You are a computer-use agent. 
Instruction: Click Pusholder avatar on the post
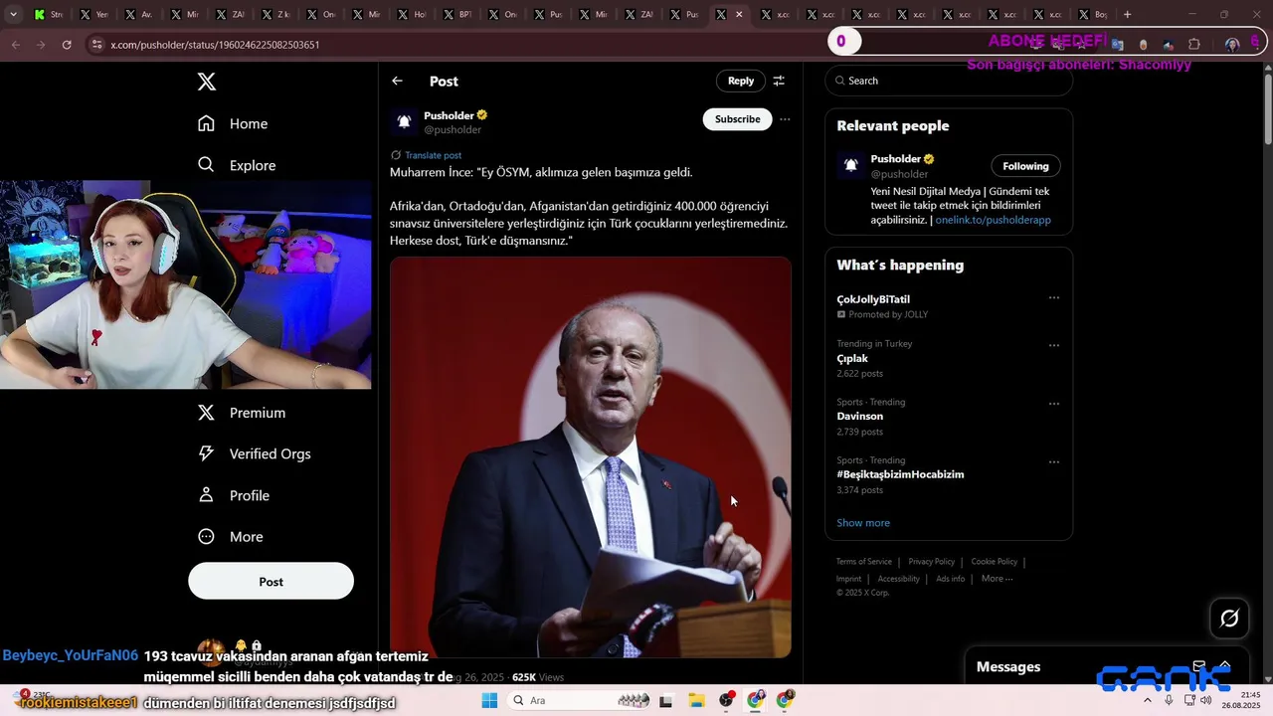click(x=404, y=121)
